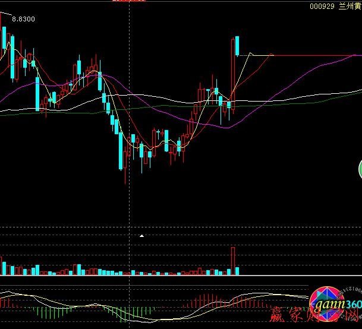
Task: Click the 8.8300 high price label
Action: click(24, 19)
